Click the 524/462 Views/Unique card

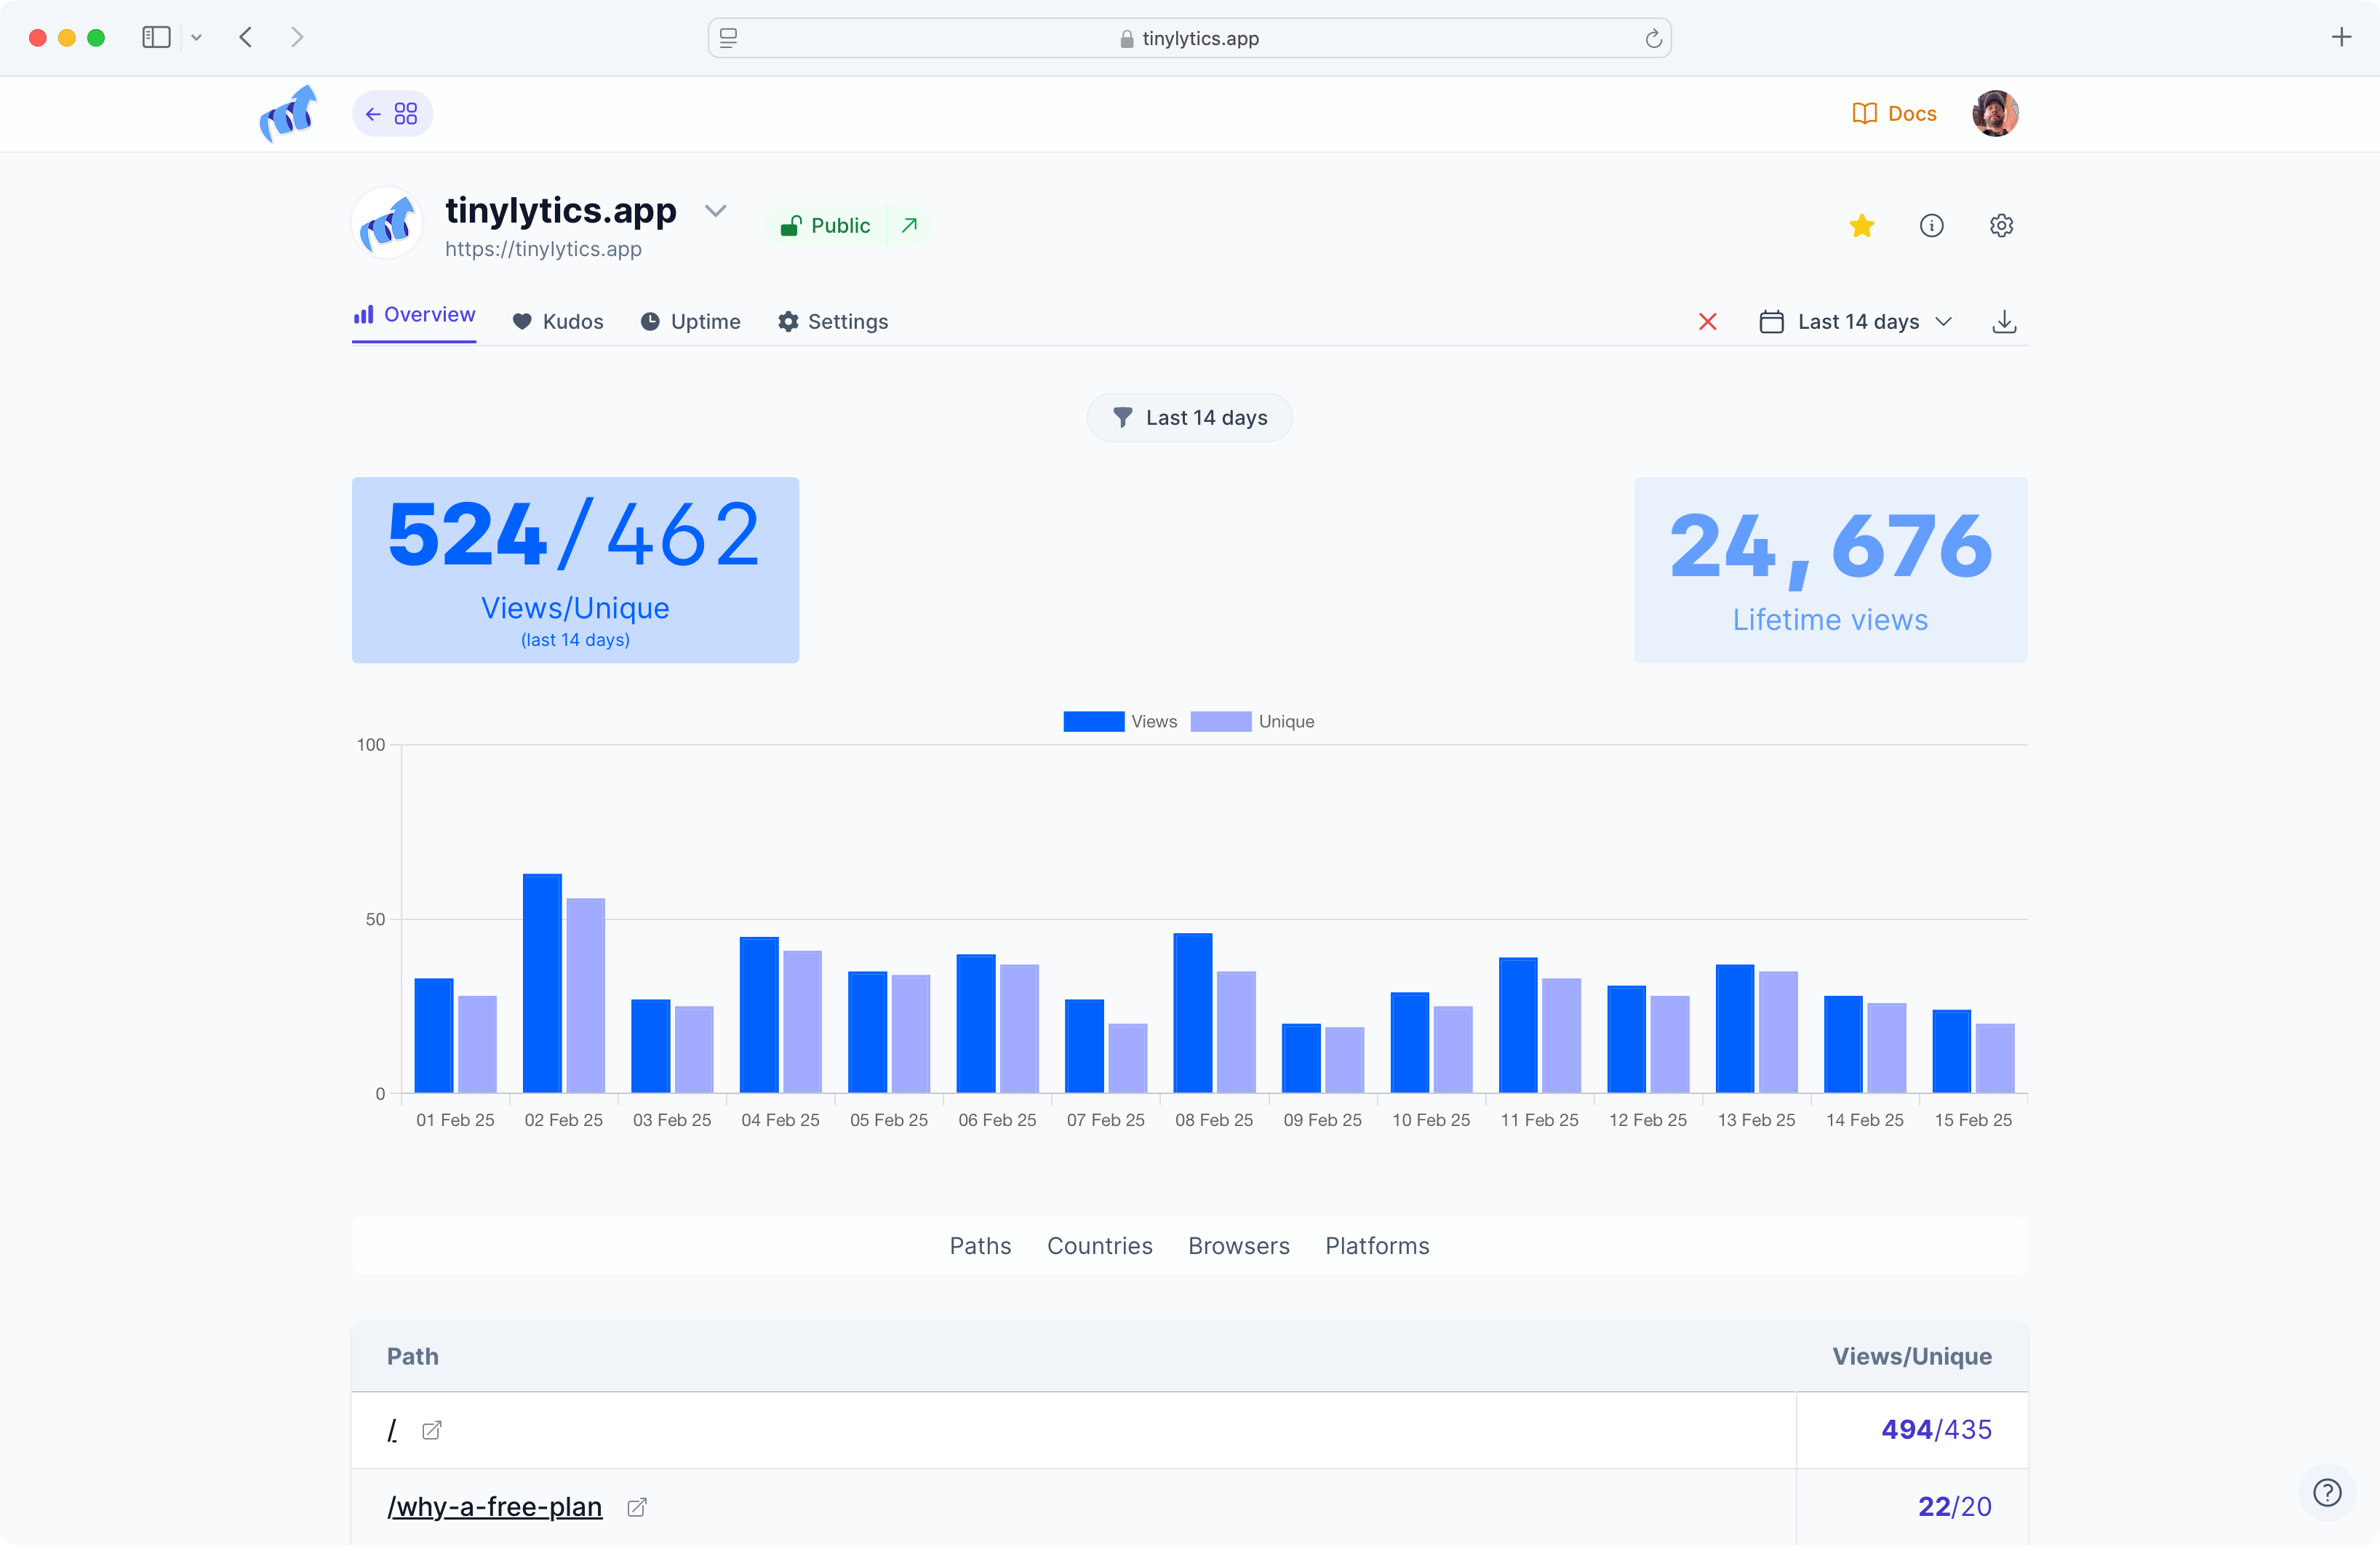coord(575,570)
